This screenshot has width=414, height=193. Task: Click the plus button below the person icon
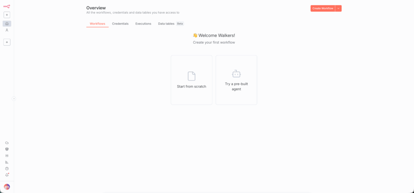point(7,42)
